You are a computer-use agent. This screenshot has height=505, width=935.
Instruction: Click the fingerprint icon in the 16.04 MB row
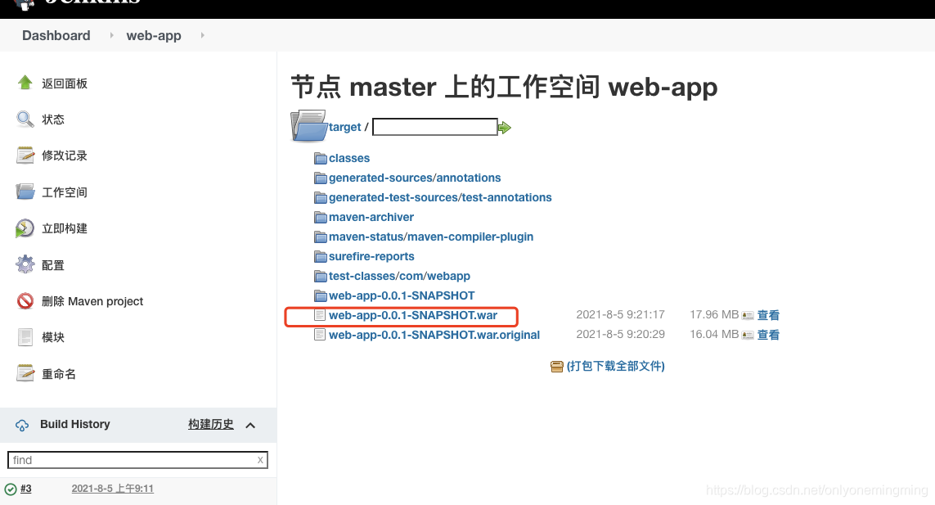coord(748,335)
